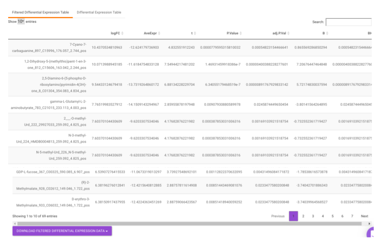Go to the Next page
Viewport: 378px width, 239px height.
click(365, 216)
